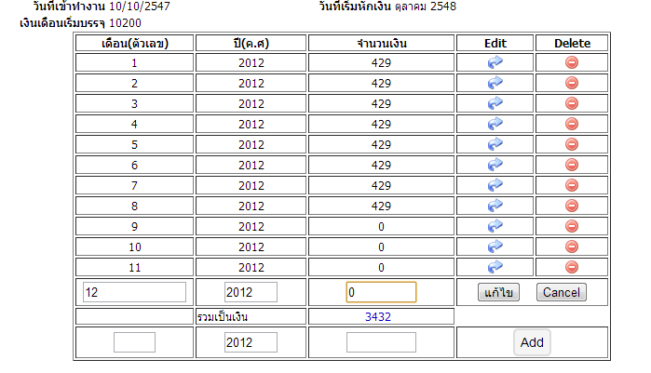
Task: Focus the amount field containing 0
Action: click(x=381, y=292)
